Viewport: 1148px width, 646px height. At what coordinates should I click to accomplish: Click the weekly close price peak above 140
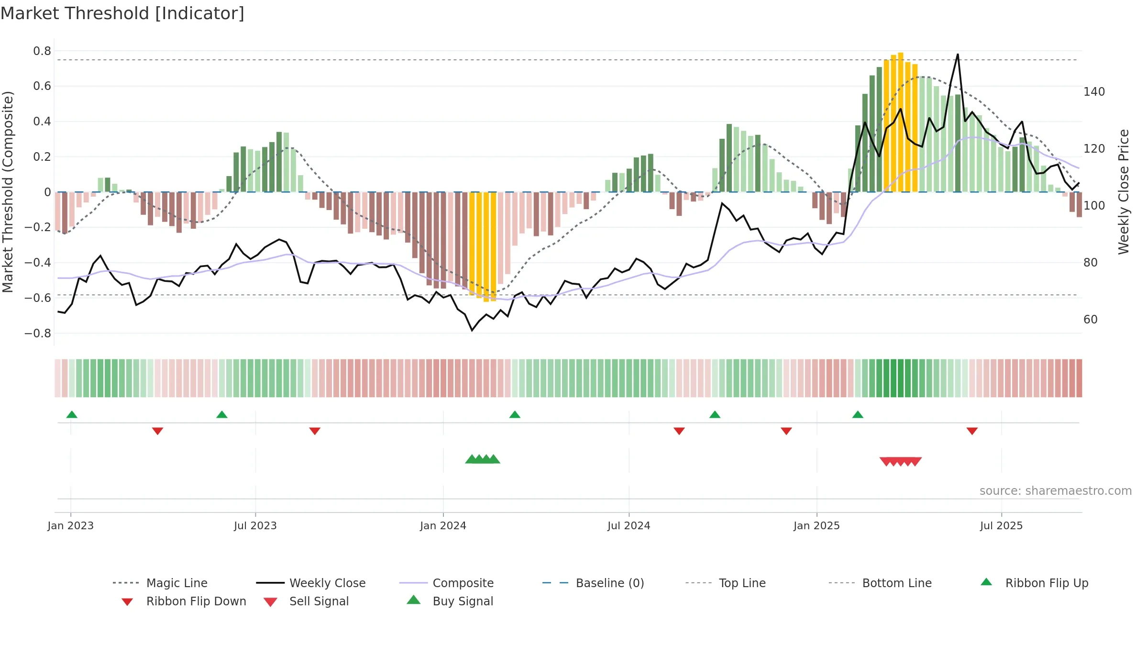coord(958,55)
